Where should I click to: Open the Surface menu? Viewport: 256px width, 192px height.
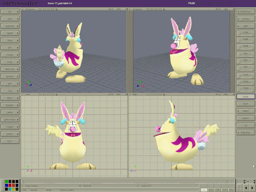click(x=10, y=76)
